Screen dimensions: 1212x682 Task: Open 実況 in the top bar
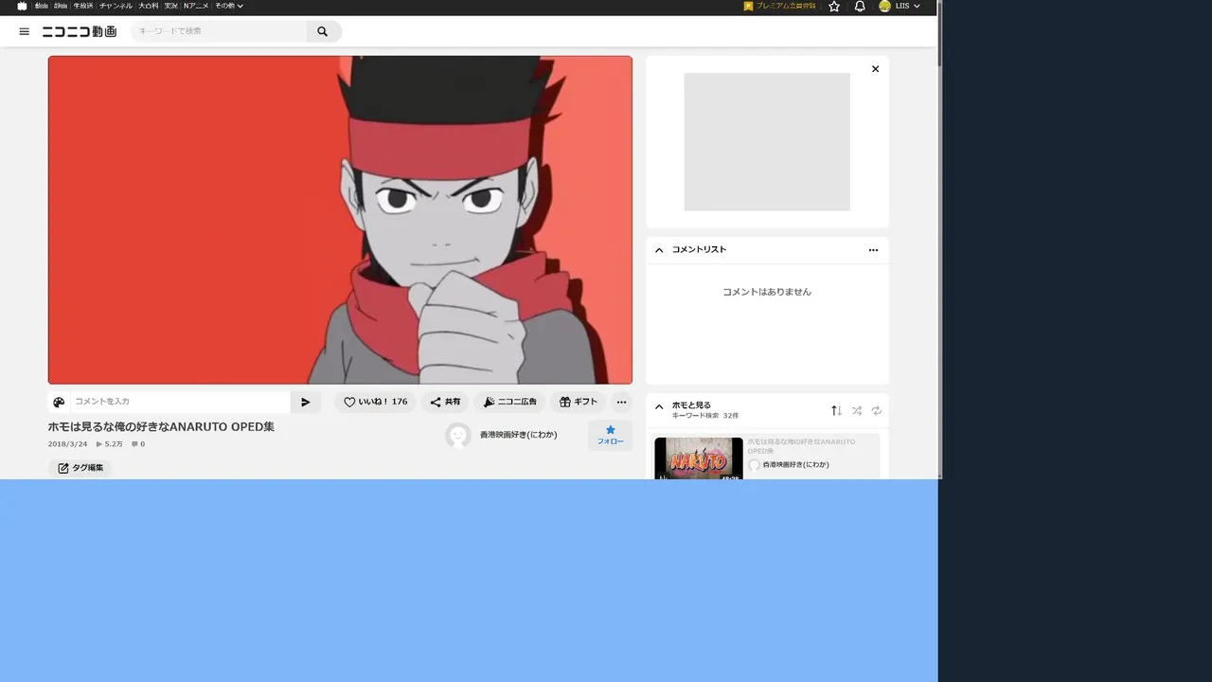click(x=171, y=6)
